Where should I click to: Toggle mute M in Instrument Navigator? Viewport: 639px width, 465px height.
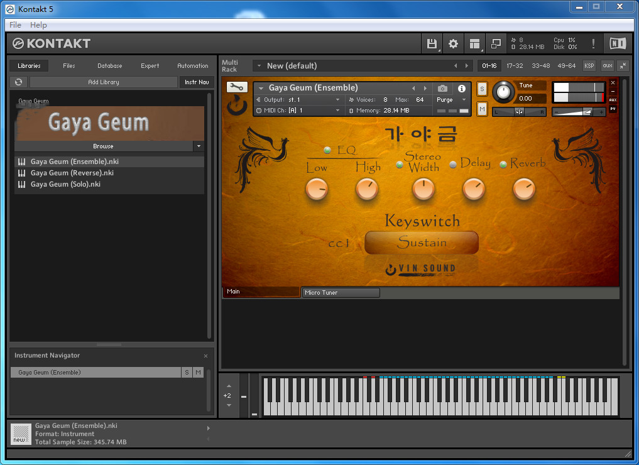(x=198, y=372)
